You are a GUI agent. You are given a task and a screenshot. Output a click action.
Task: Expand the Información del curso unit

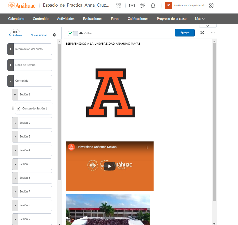11,49
